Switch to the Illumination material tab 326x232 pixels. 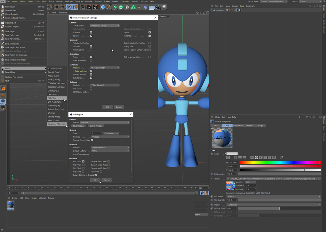238,126
